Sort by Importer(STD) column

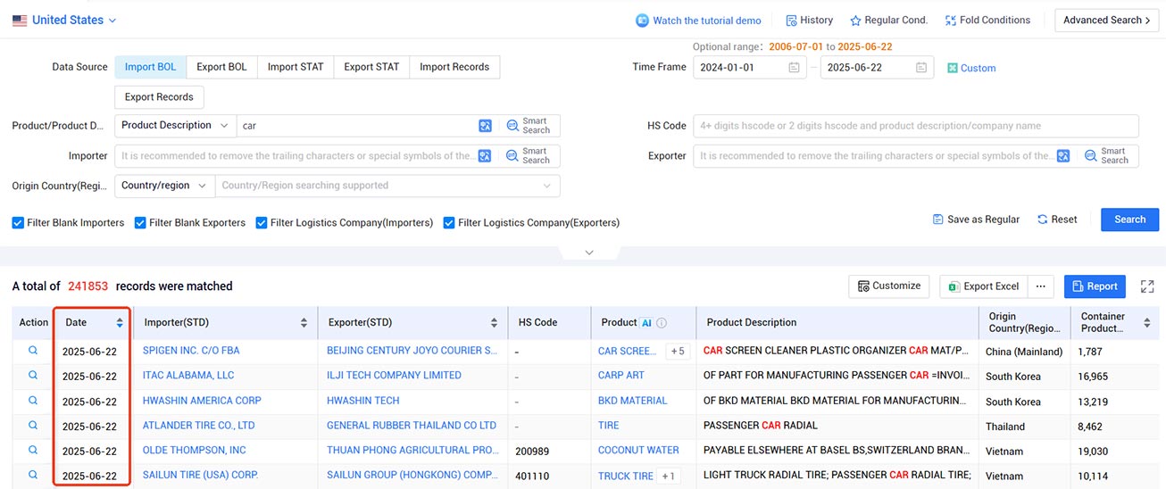304,323
